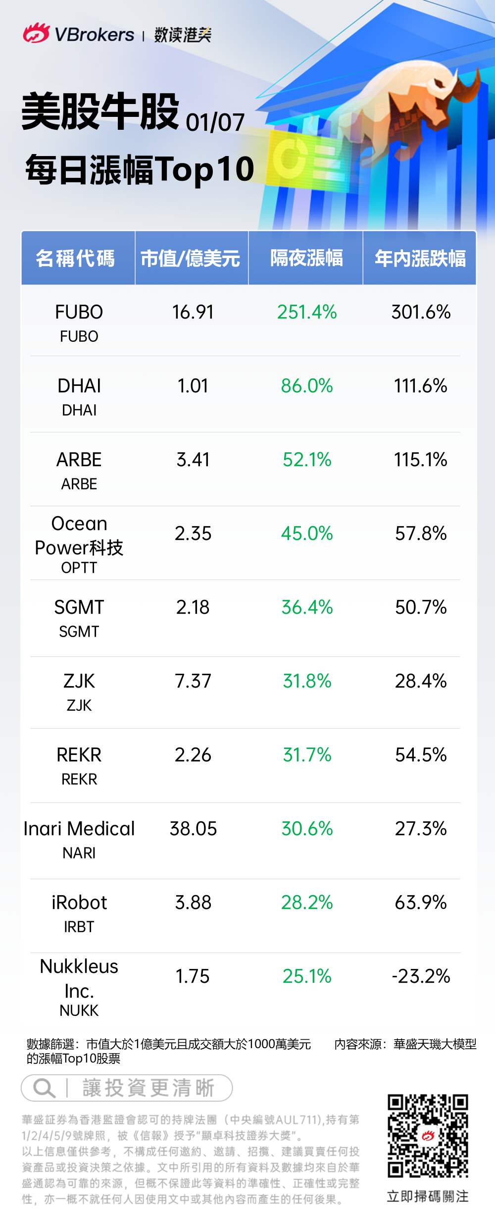Screen dimensions: 495x1223
Task: Click the 立即掃碼關注 label
Action: [x=428, y=1196]
